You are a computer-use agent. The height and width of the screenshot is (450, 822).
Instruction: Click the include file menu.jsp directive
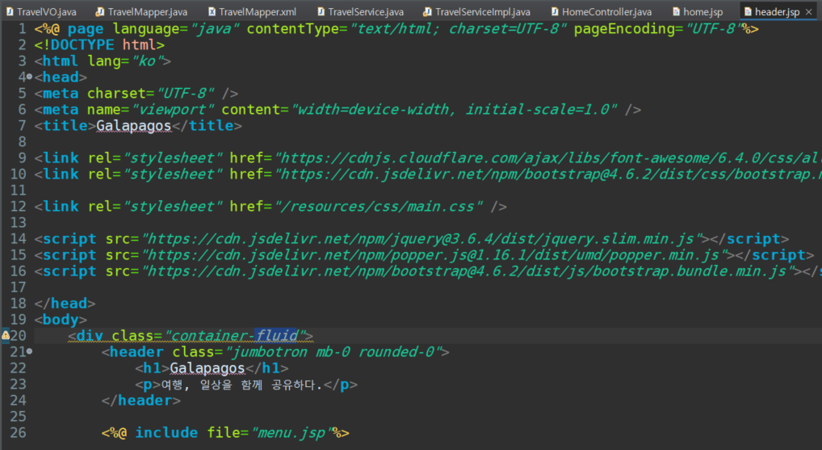point(225,433)
